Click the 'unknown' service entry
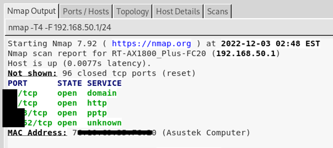This screenshot has height=148, width=333. (104, 123)
